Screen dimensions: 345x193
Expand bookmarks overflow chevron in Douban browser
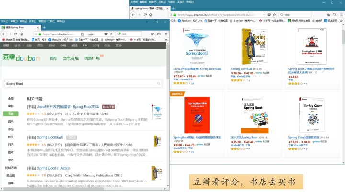tap(165, 40)
